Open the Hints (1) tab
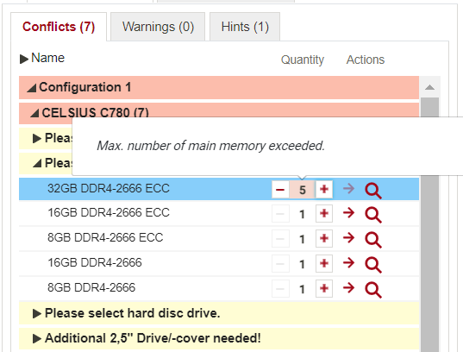This screenshot has height=352, width=463. (x=245, y=27)
